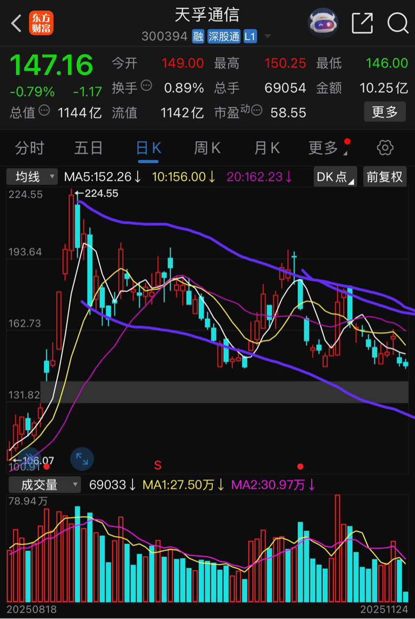Tap info icon beside 换手

click(146, 85)
